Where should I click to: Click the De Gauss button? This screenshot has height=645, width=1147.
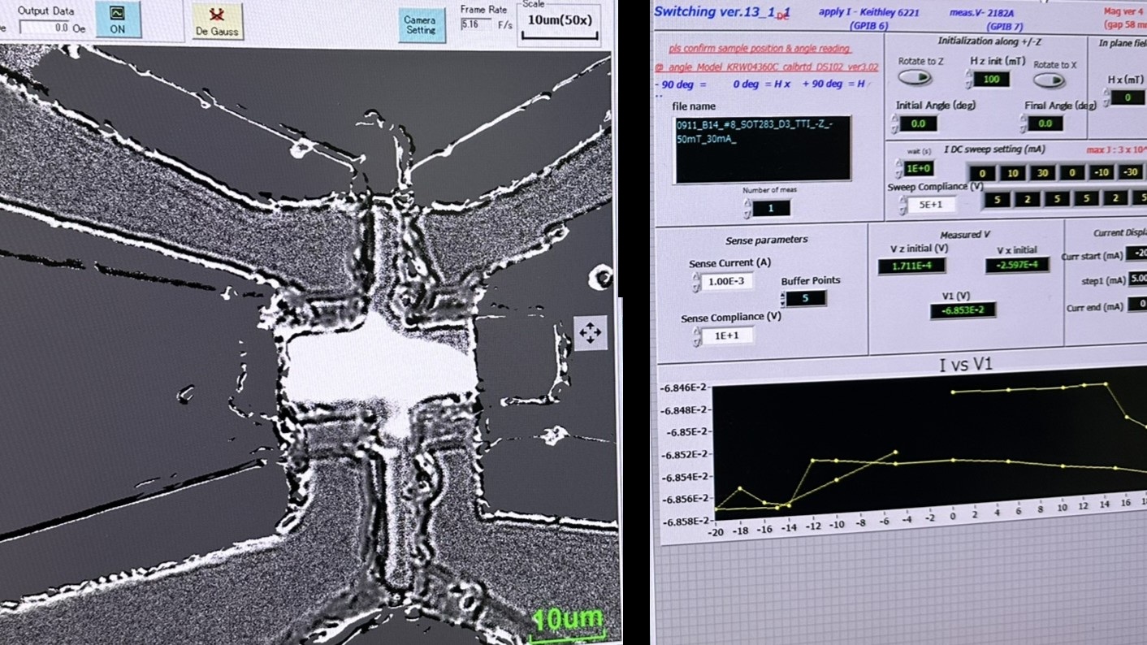[217, 22]
